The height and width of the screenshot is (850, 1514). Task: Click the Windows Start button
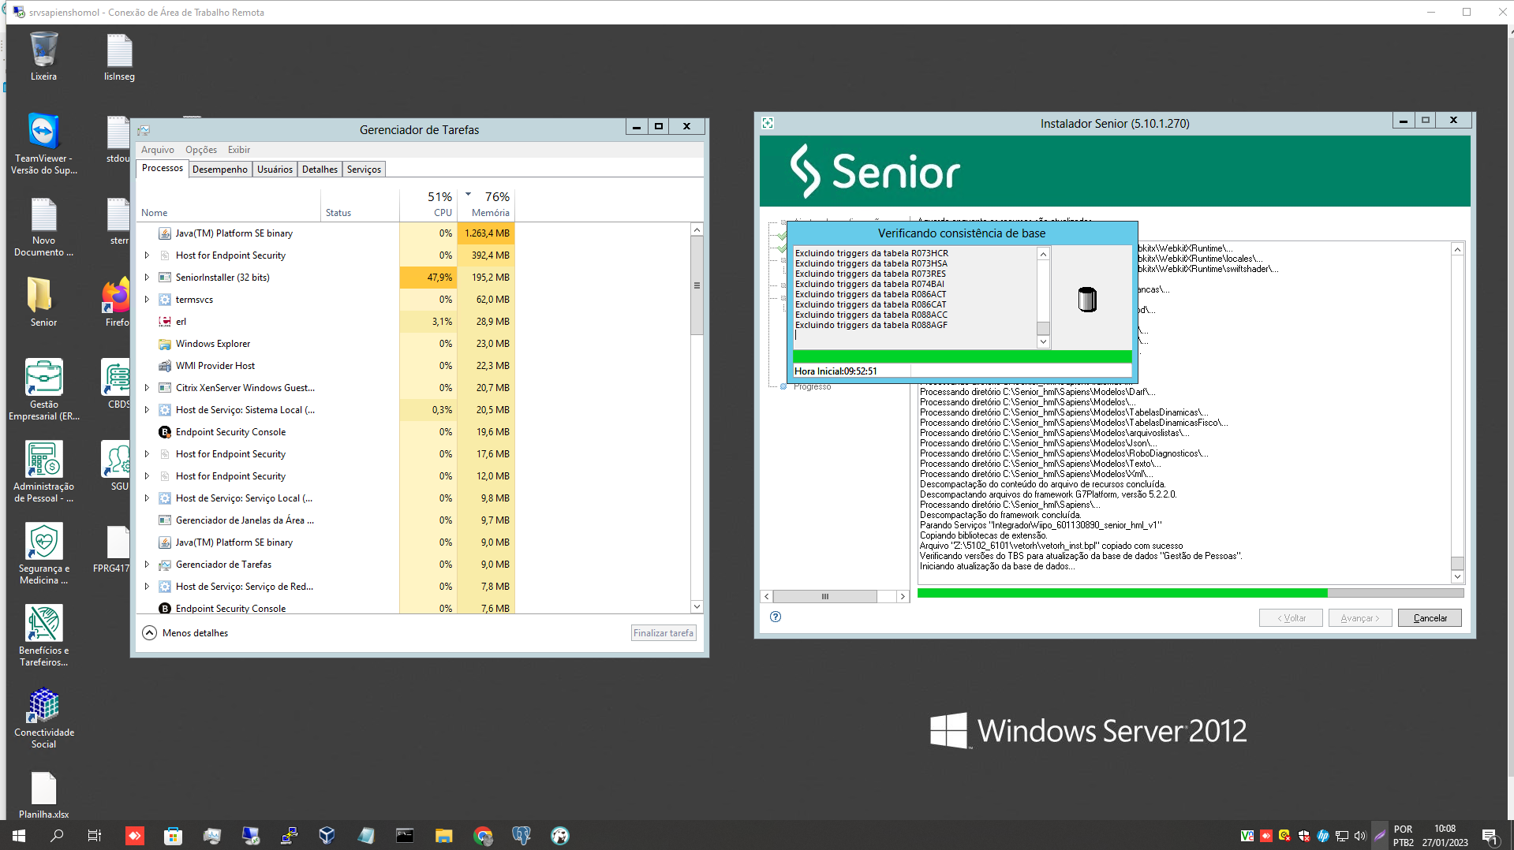(19, 835)
